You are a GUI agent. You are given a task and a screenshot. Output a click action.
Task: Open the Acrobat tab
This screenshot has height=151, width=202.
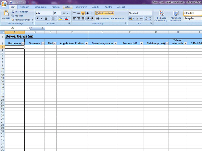121,7
